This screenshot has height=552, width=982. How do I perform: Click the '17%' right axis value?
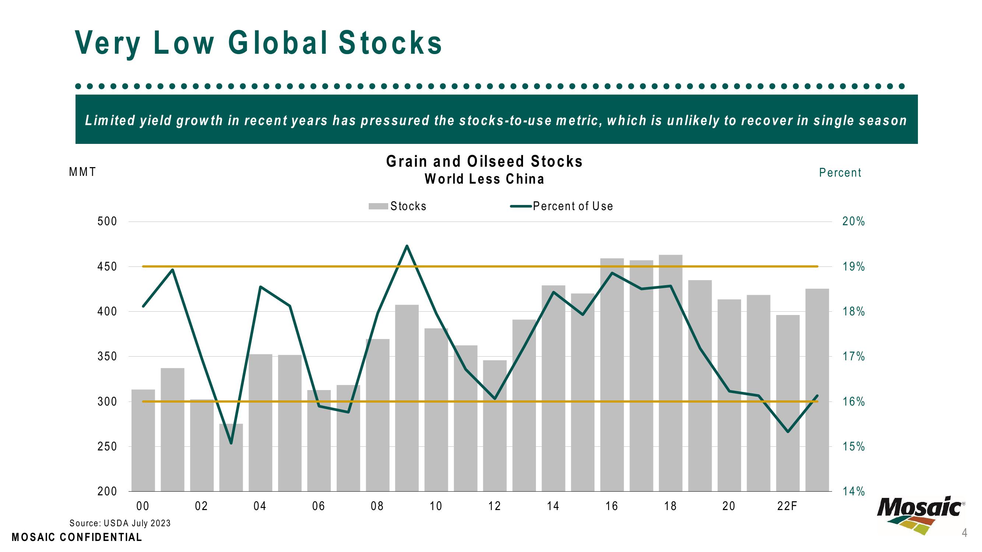click(x=853, y=357)
